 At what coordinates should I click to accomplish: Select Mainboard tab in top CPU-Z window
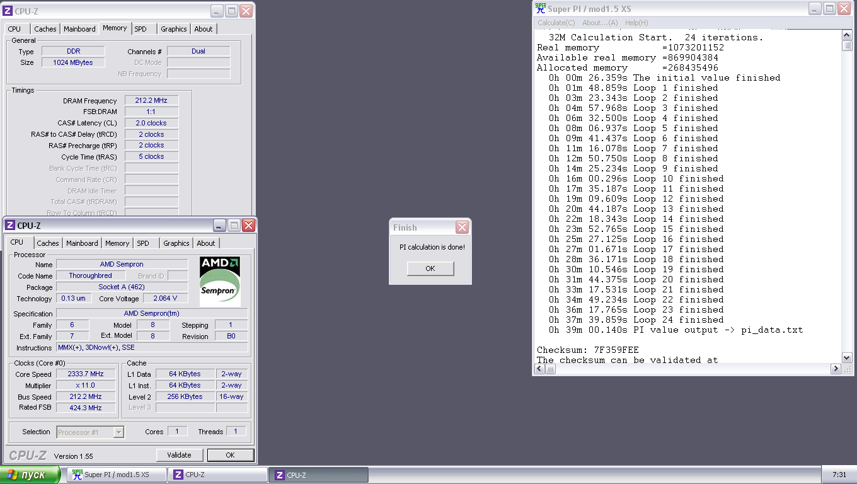79,29
